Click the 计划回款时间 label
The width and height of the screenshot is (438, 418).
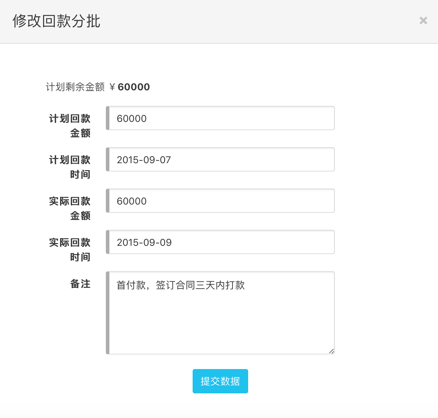[x=70, y=167]
